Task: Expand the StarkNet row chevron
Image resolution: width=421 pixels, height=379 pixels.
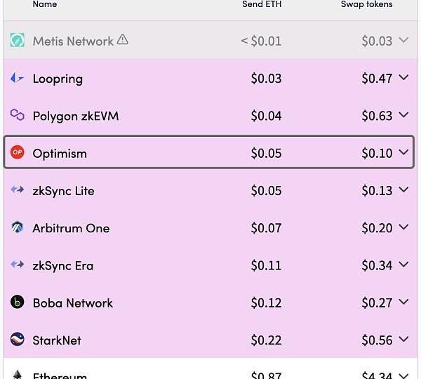Action: [x=403, y=340]
